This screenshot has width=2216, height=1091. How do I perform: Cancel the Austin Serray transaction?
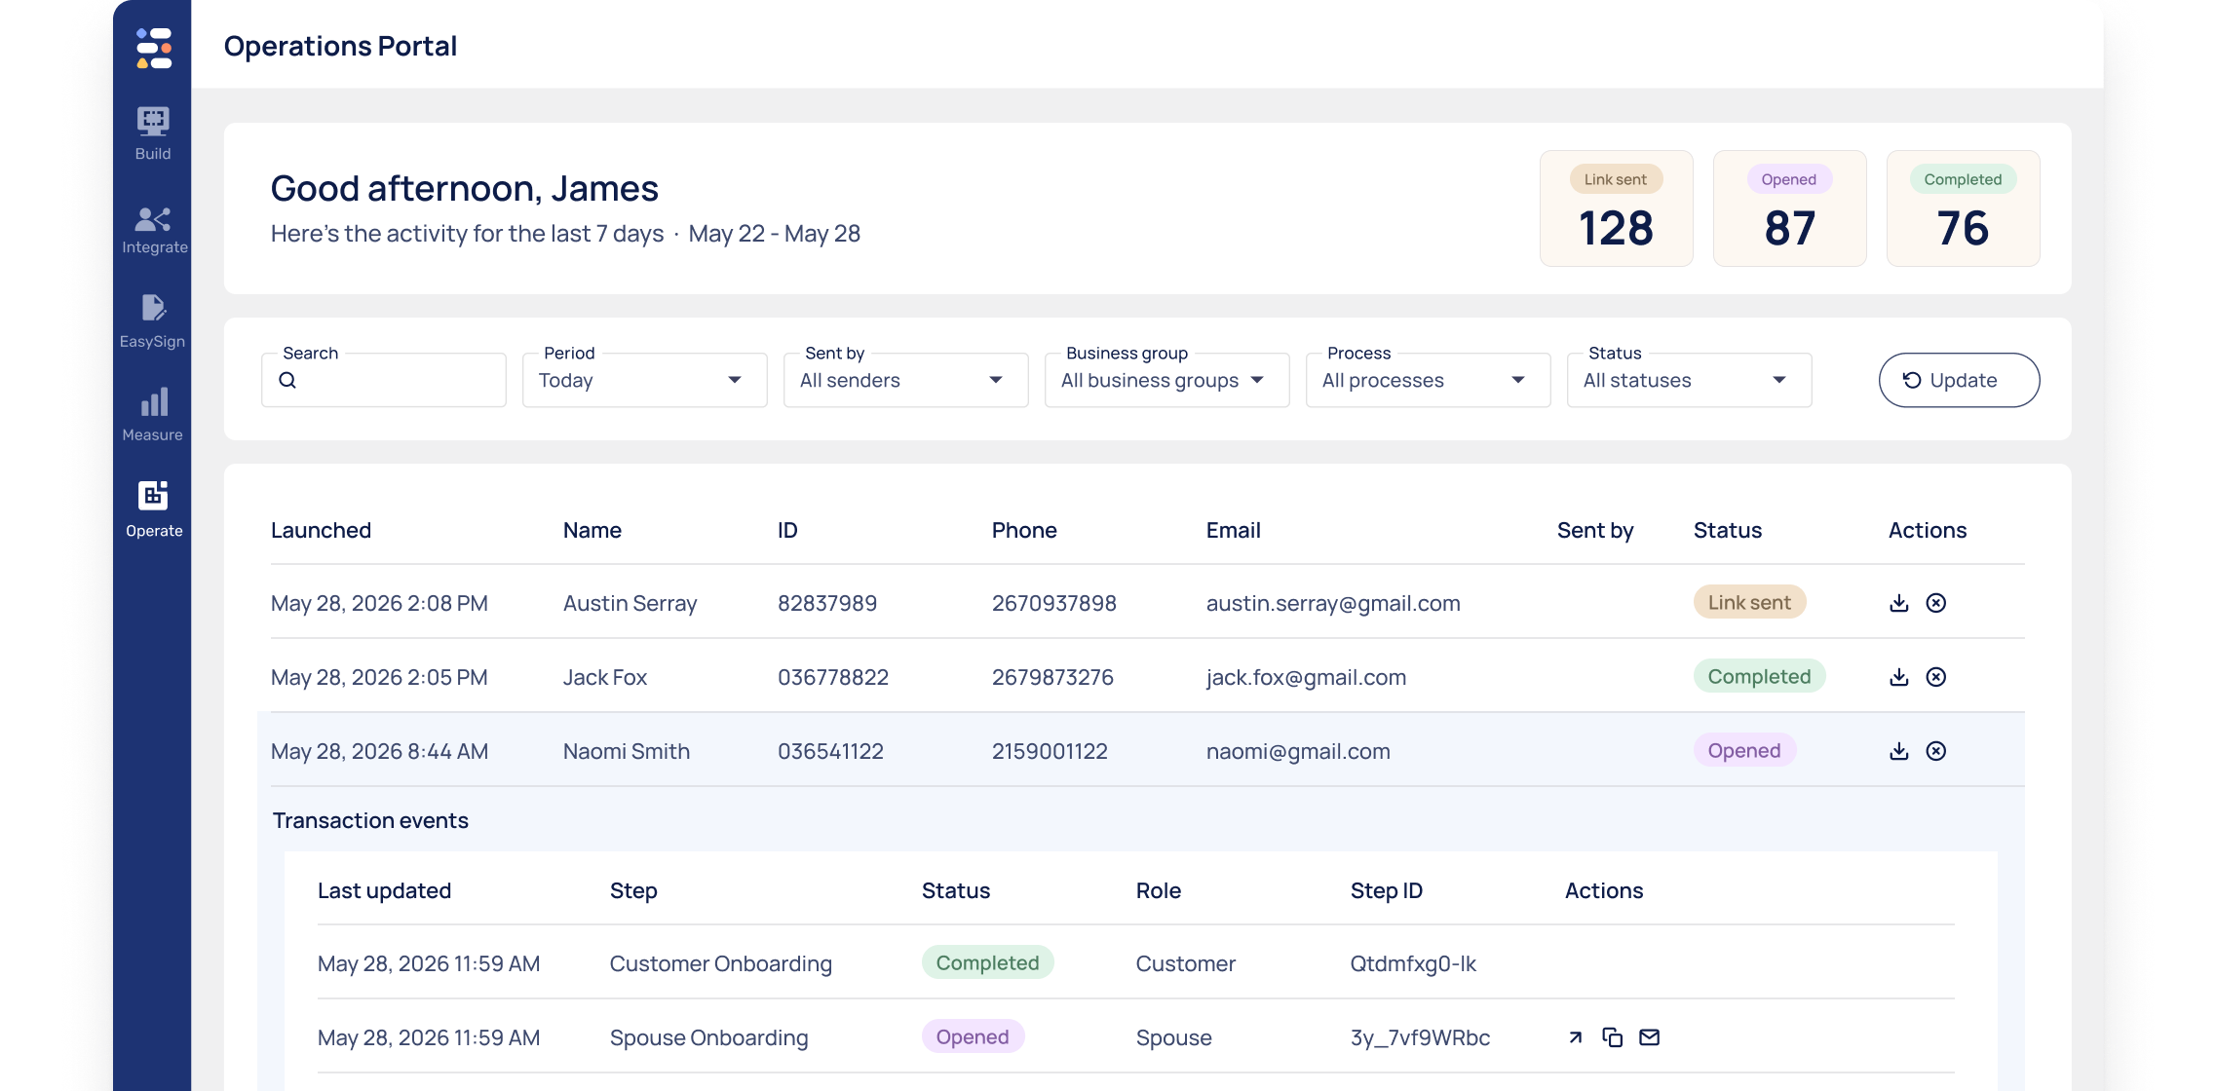[1936, 603]
